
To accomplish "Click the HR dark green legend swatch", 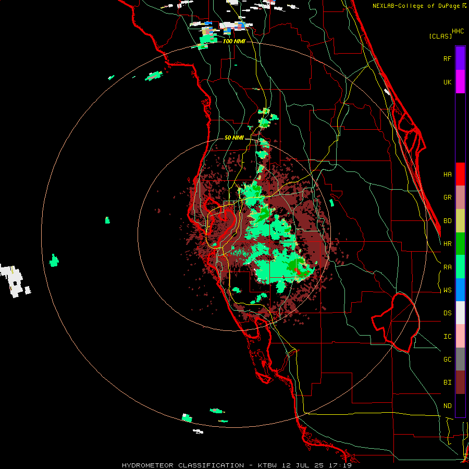I will [x=460, y=244].
